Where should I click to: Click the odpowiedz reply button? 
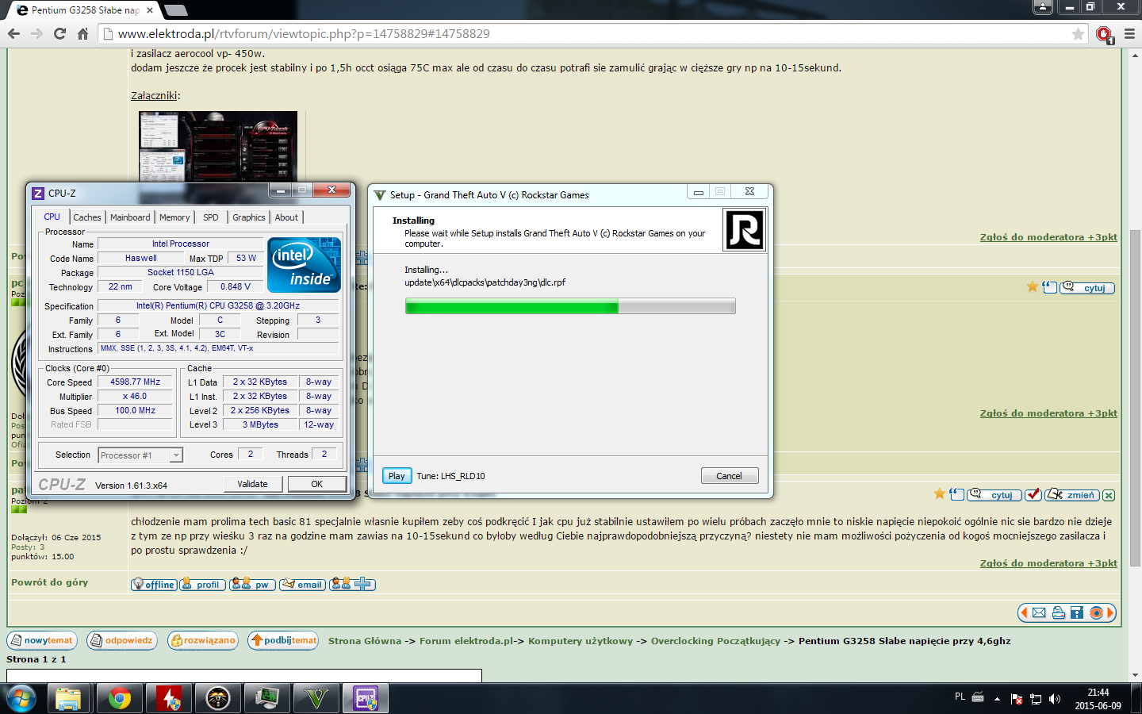point(122,640)
